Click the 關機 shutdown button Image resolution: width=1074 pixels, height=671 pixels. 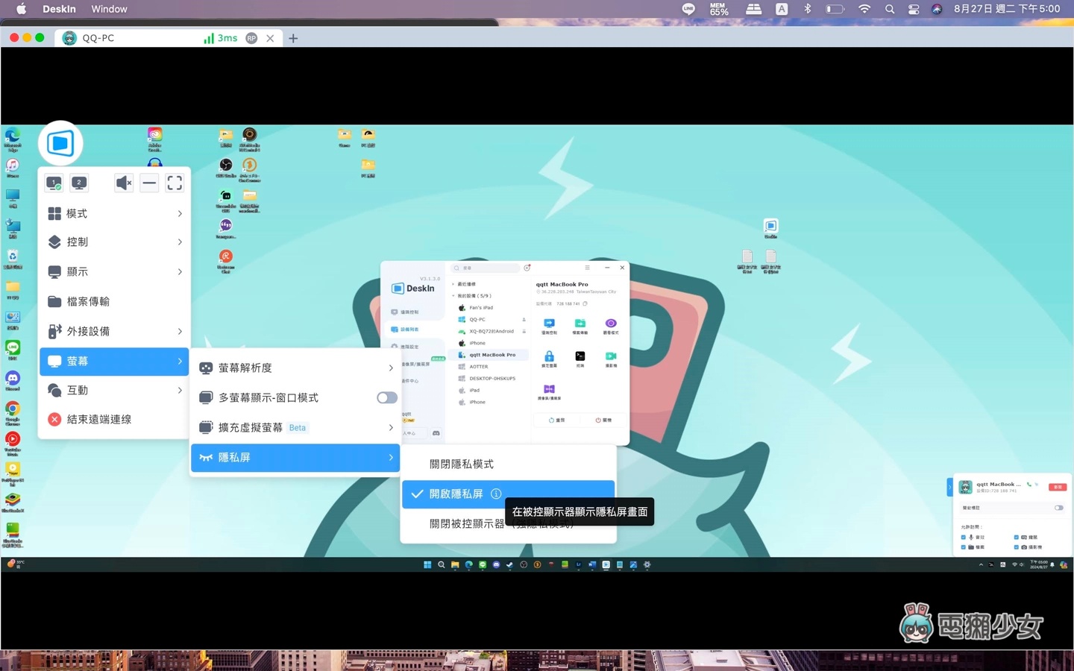pyautogui.click(x=603, y=420)
